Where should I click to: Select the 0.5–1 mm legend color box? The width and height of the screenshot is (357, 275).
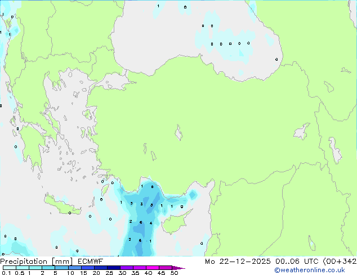click(x=23, y=268)
